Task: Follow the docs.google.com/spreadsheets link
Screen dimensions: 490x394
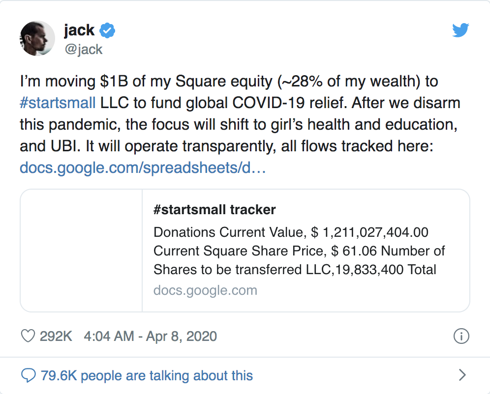Action: pos(143,168)
